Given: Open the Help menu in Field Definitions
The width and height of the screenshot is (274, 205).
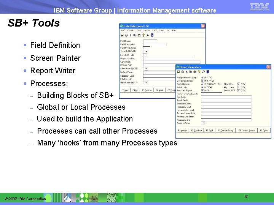Looking at the screenshot, I should 174,30.
